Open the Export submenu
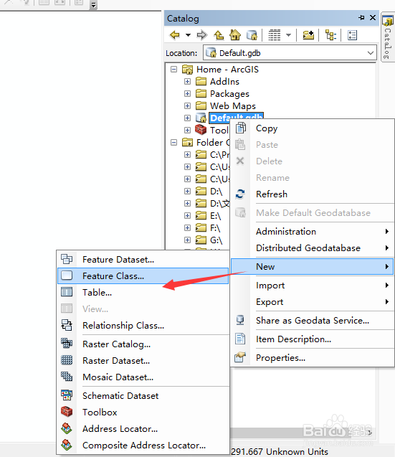The image size is (395, 457). tap(313, 302)
